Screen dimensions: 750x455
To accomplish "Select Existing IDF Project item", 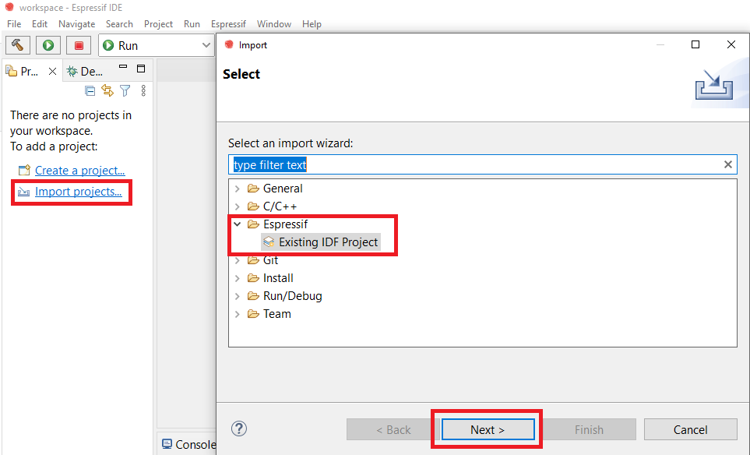I will pos(328,242).
